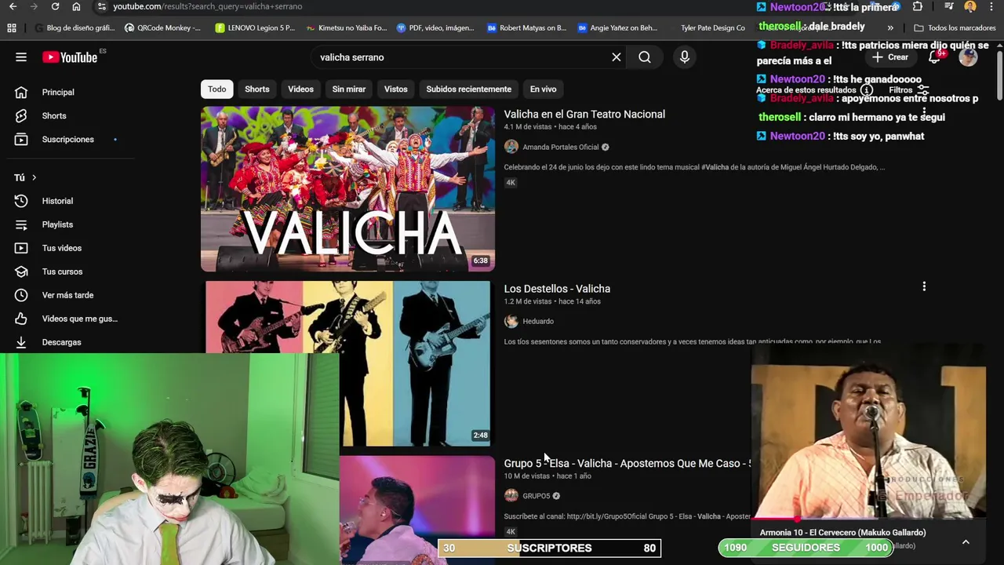Start voice search with the microphone icon
The width and height of the screenshot is (1004, 565).
point(685,57)
